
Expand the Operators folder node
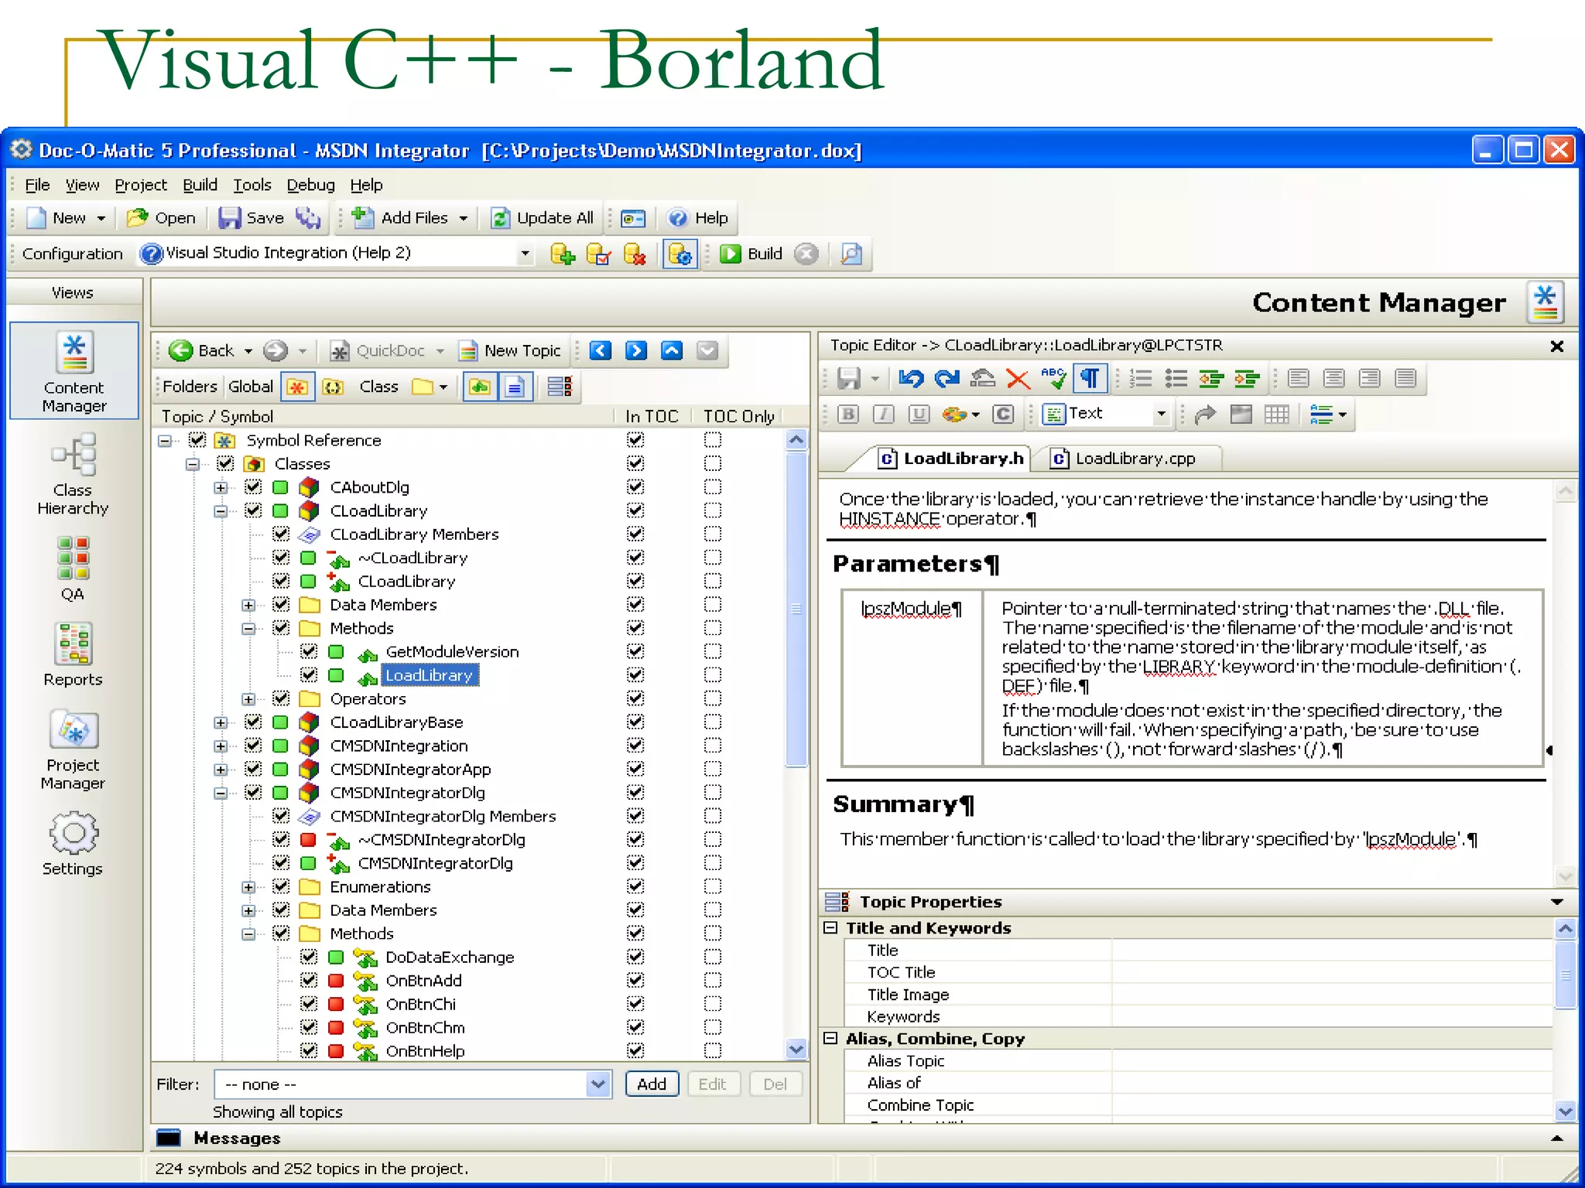pyautogui.click(x=248, y=699)
